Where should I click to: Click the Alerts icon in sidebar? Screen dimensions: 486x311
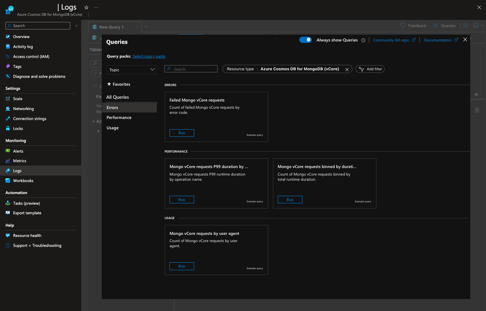[8, 151]
